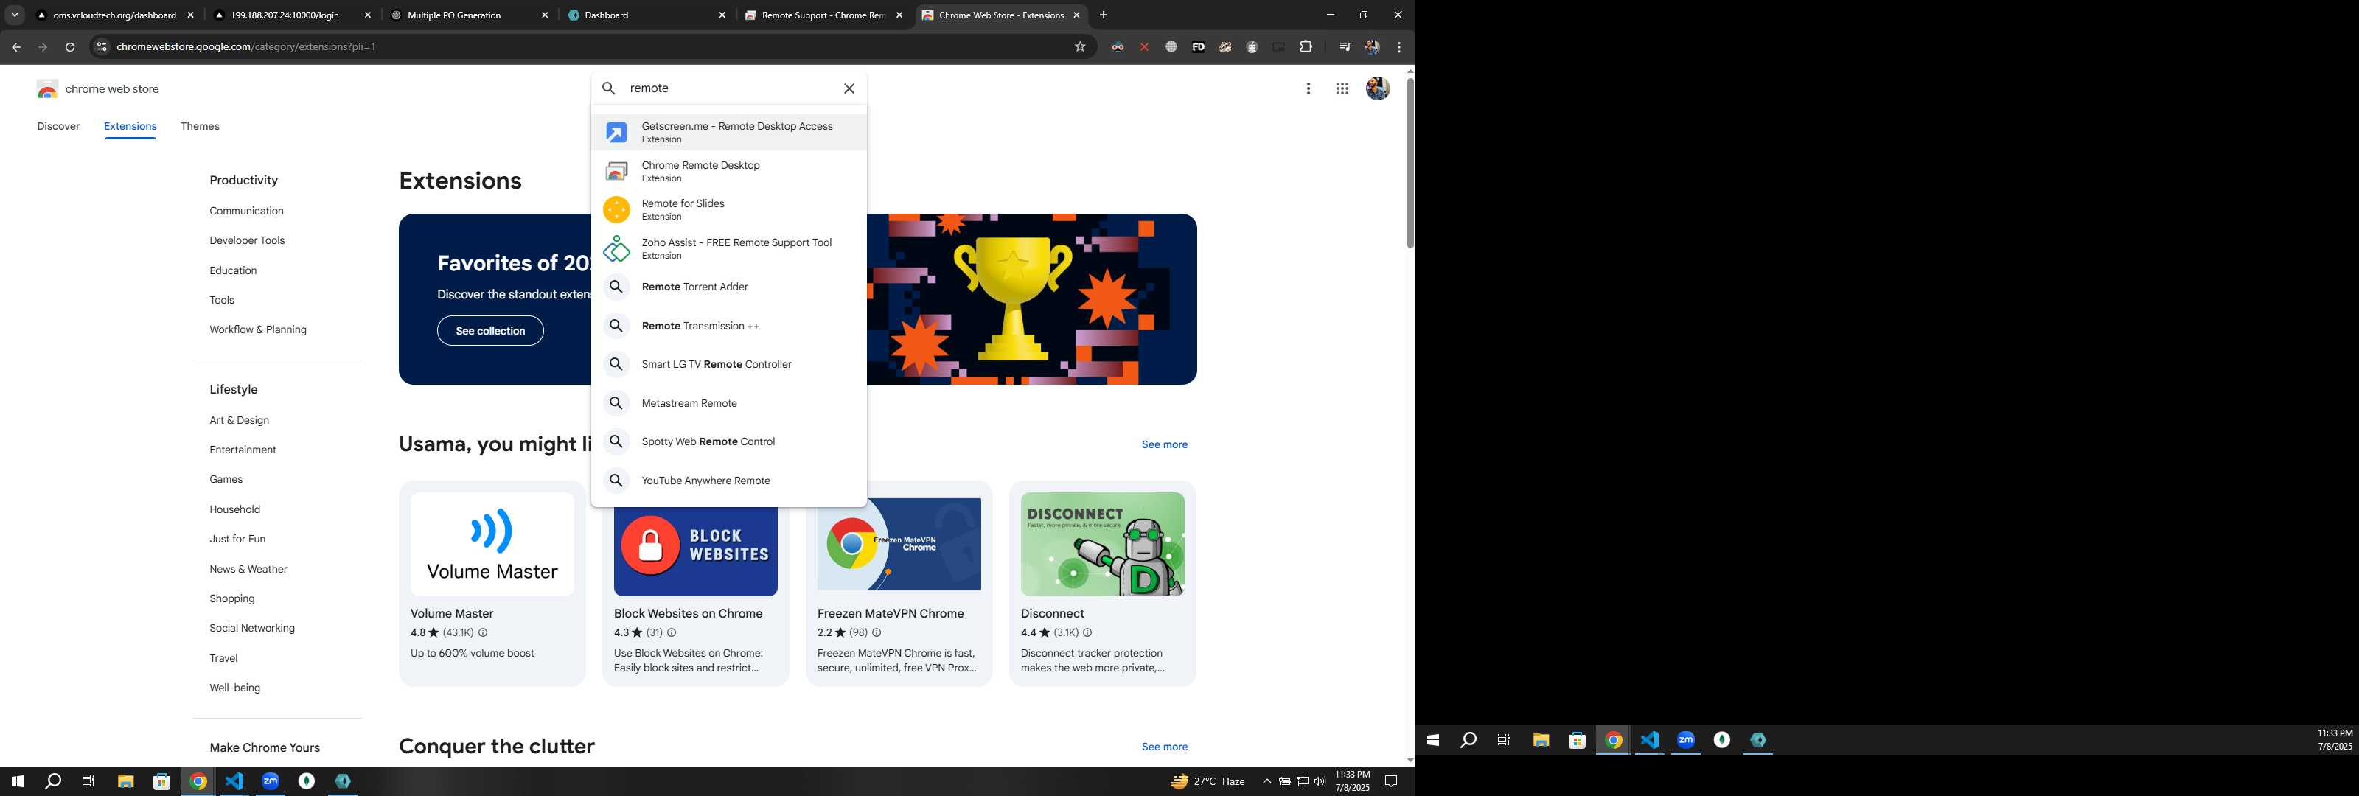Image resolution: width=2359 pixels, height=796 pixels.
Task: Select Spotty Web Remote Control suggestion
Action: (729, 441)
